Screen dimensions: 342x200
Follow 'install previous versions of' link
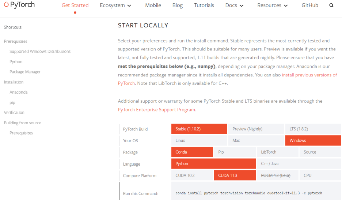click(x=309, y=75)
